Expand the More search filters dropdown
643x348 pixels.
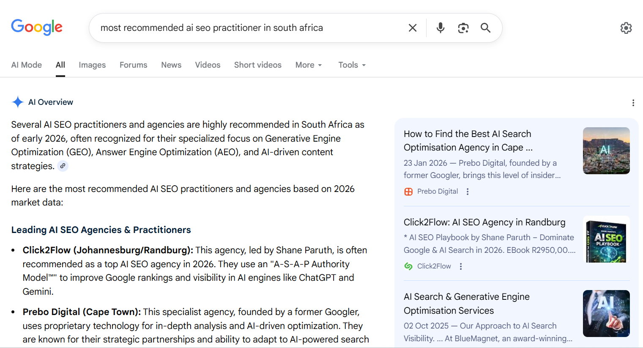coord(309,65)
